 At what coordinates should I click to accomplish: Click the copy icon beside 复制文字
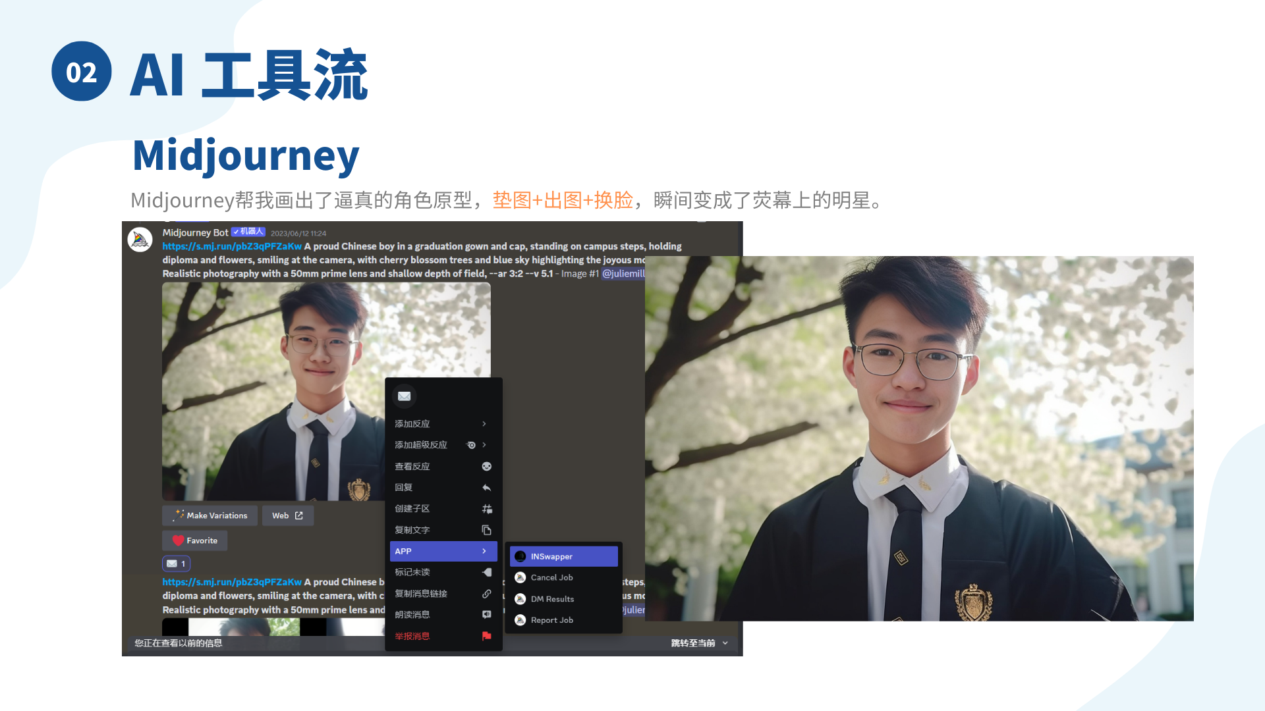[487, 530]
